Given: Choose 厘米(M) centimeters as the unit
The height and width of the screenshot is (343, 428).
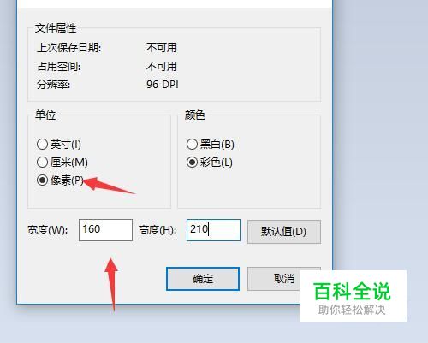Looking at the screenshot, I should point(62,163).
